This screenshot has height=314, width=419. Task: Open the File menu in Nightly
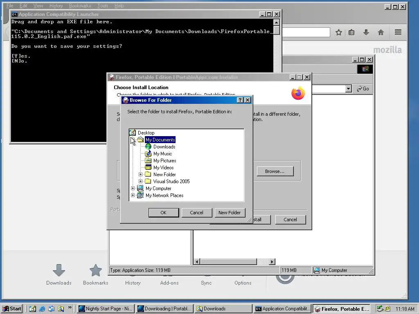click(10, 6)
